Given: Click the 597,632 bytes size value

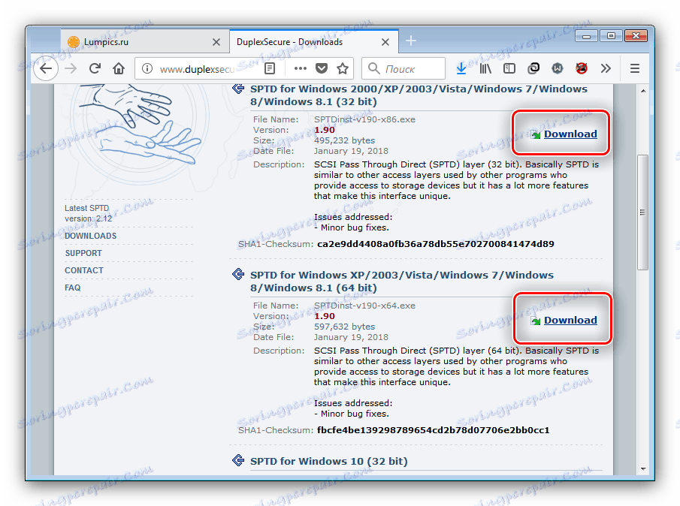Looking at the screenshot, I should (x=344, y=327).
